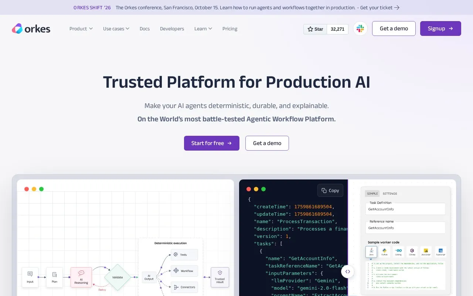The image size is (473, 296).
Task: Open the Slack community icon
Action: 360,28
